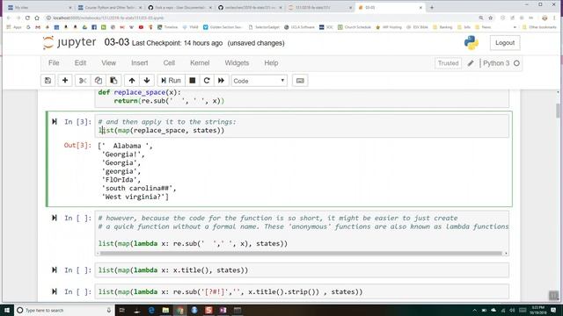This screenshot has width=563, height=316.
Task: Open the Windows Start menu
Action: 7,310
